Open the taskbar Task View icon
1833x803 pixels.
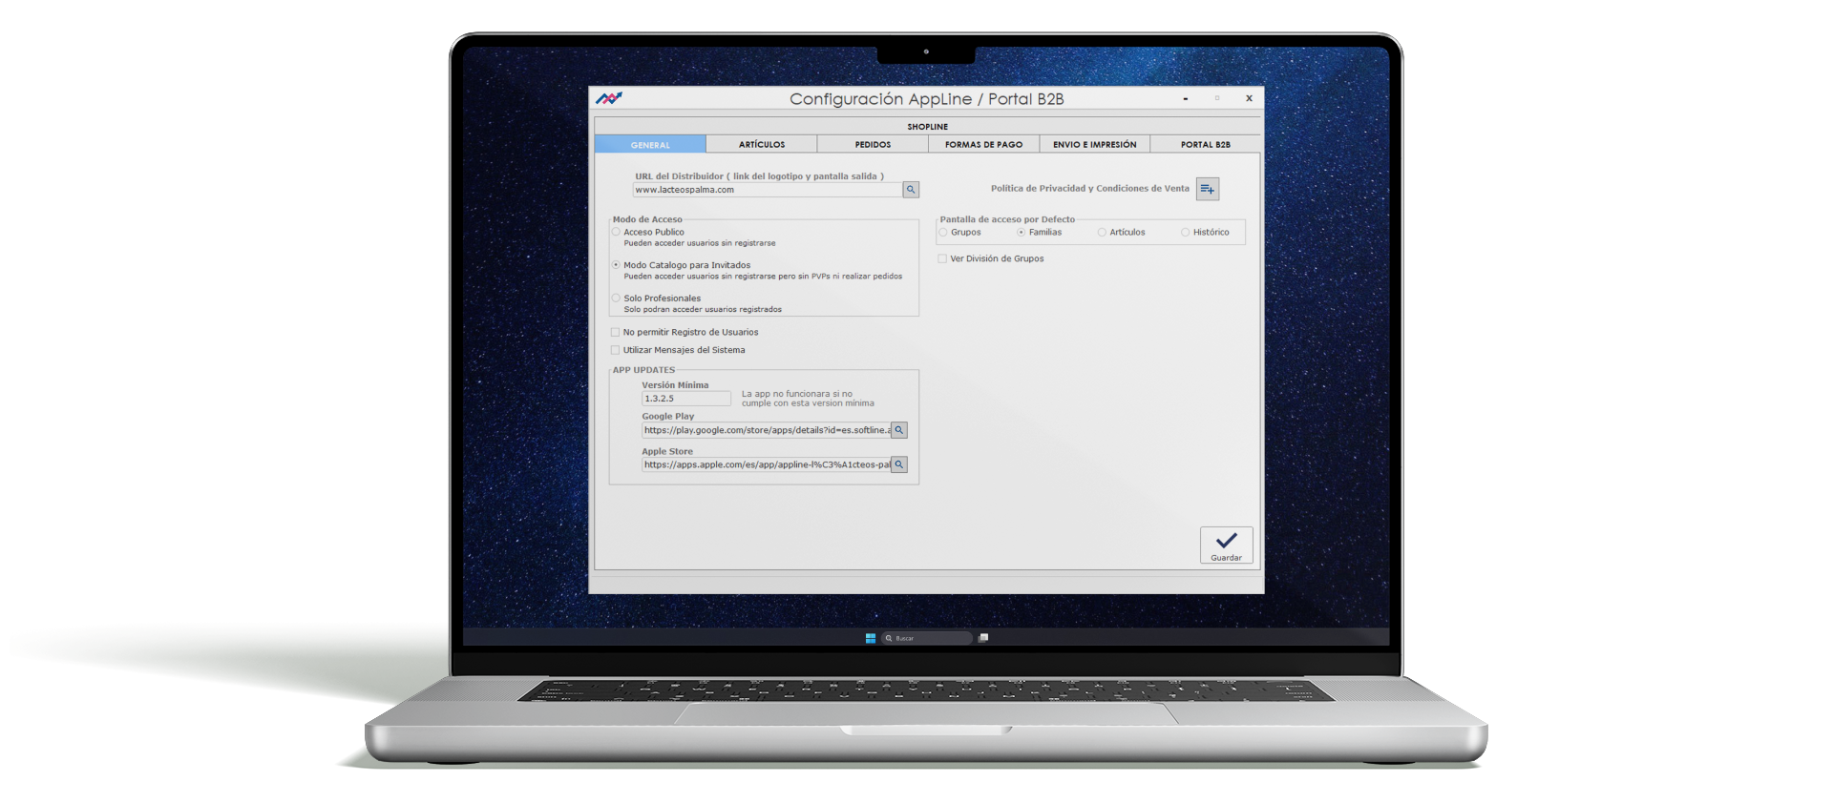click(983, 638)
